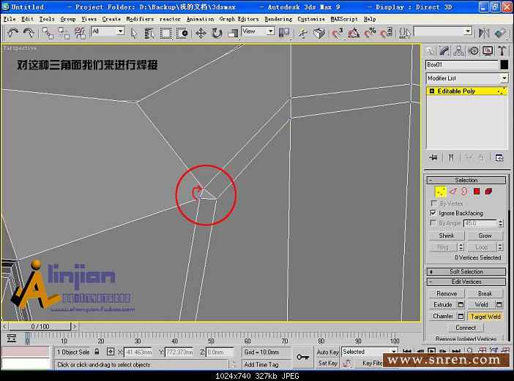Activate the Select and Rotate tool
Screen dimensions: 514x381
[217, 33]
